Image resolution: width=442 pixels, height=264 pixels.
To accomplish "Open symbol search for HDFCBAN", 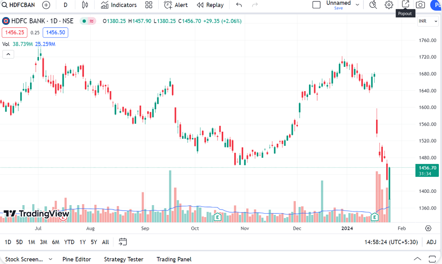I will coord(18,5).
